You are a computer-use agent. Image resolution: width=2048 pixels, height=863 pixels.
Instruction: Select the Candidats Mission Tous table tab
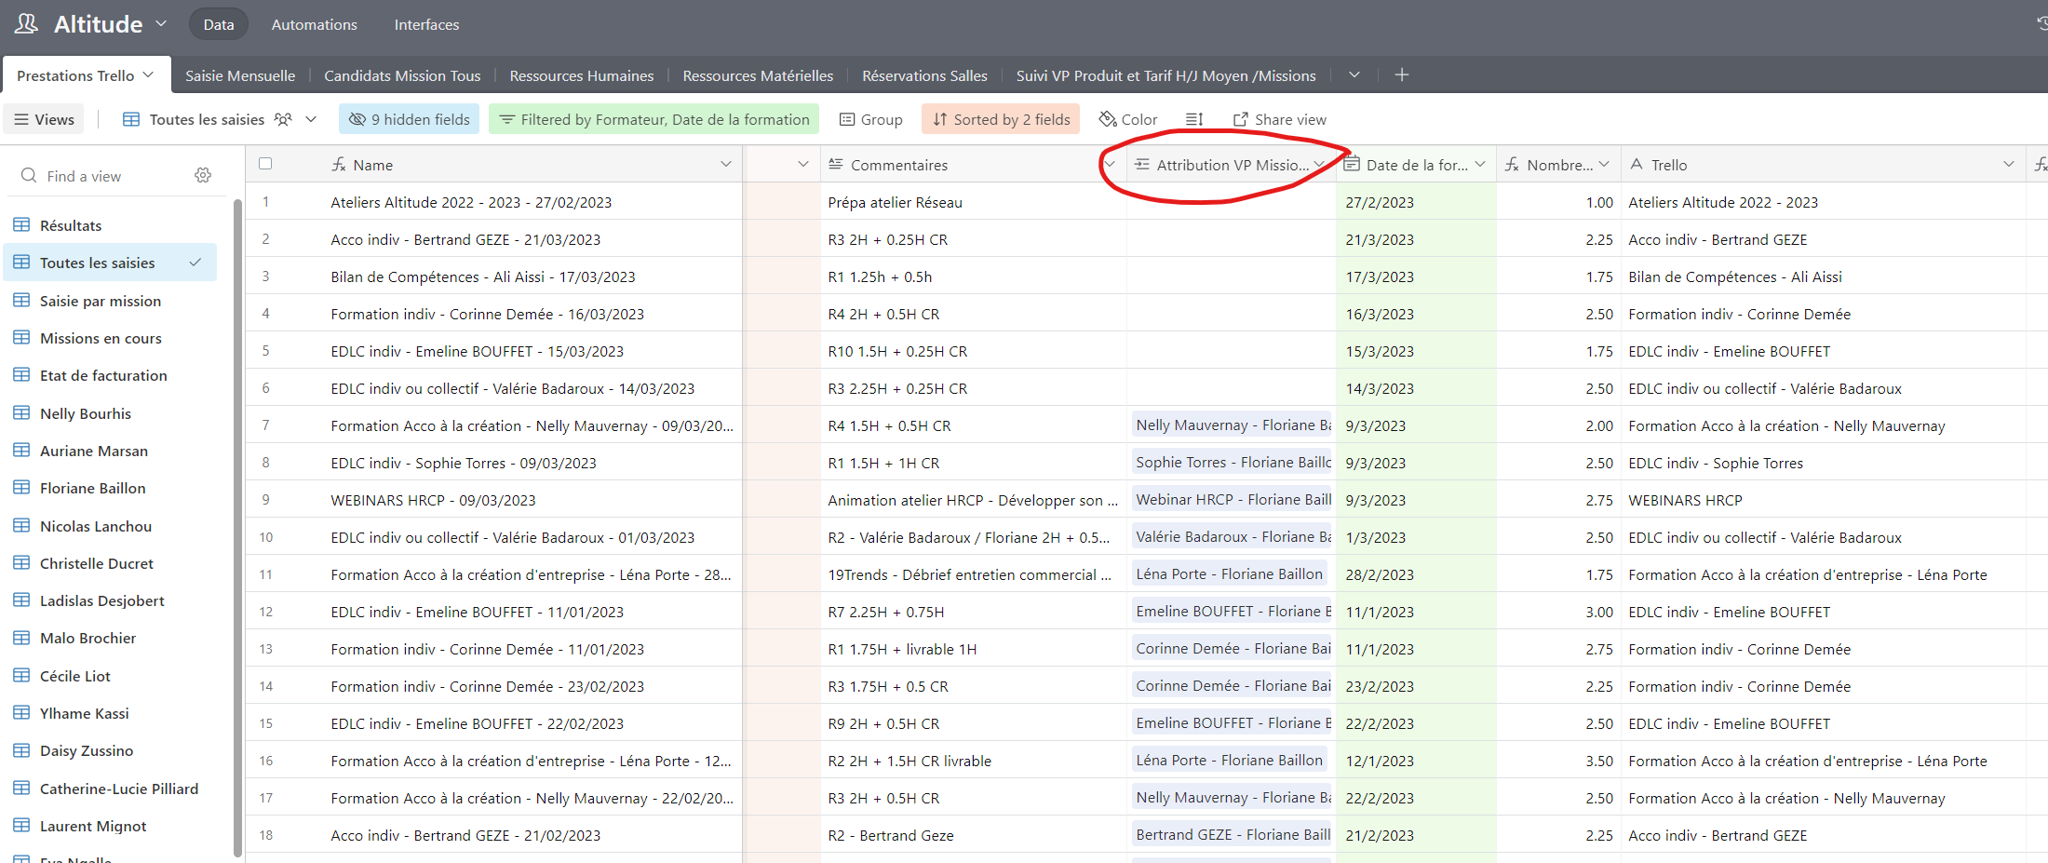[402, 75]
